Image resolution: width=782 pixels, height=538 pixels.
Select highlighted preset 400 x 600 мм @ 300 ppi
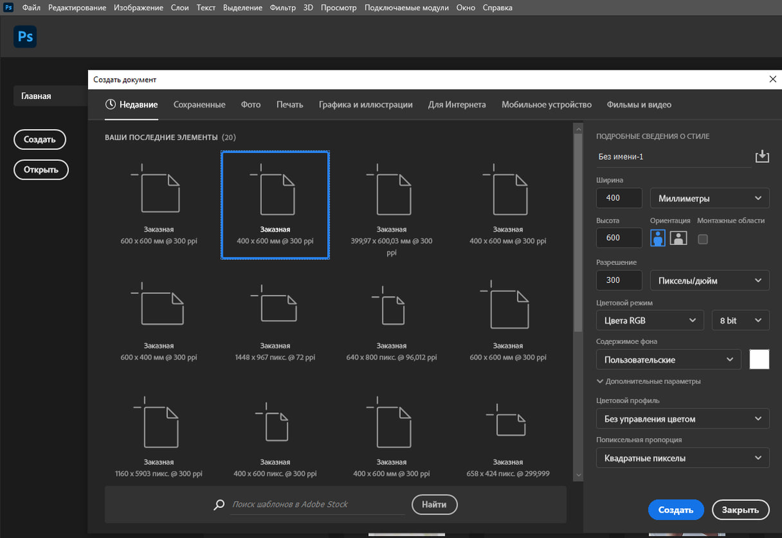click(275, 205)
